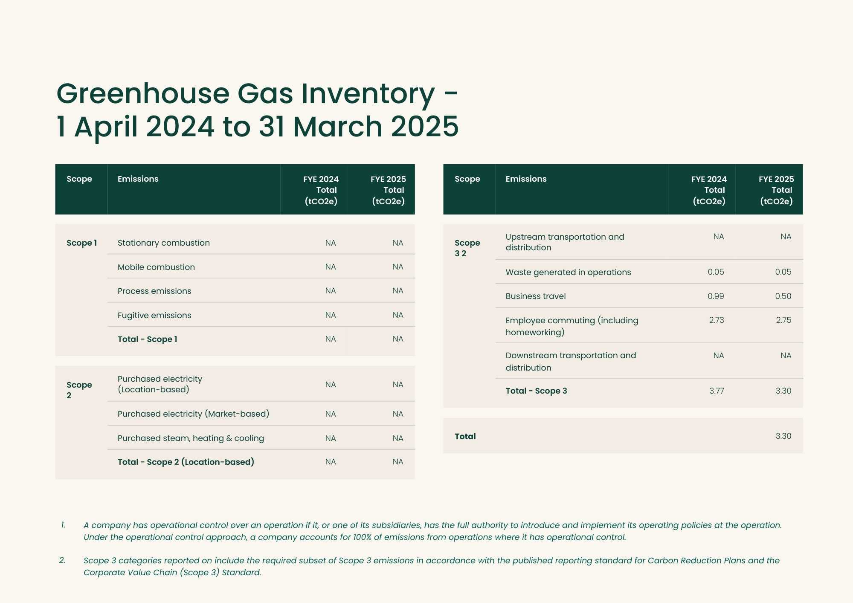Click the overall Total value 3.30

[x=783, y=436]
